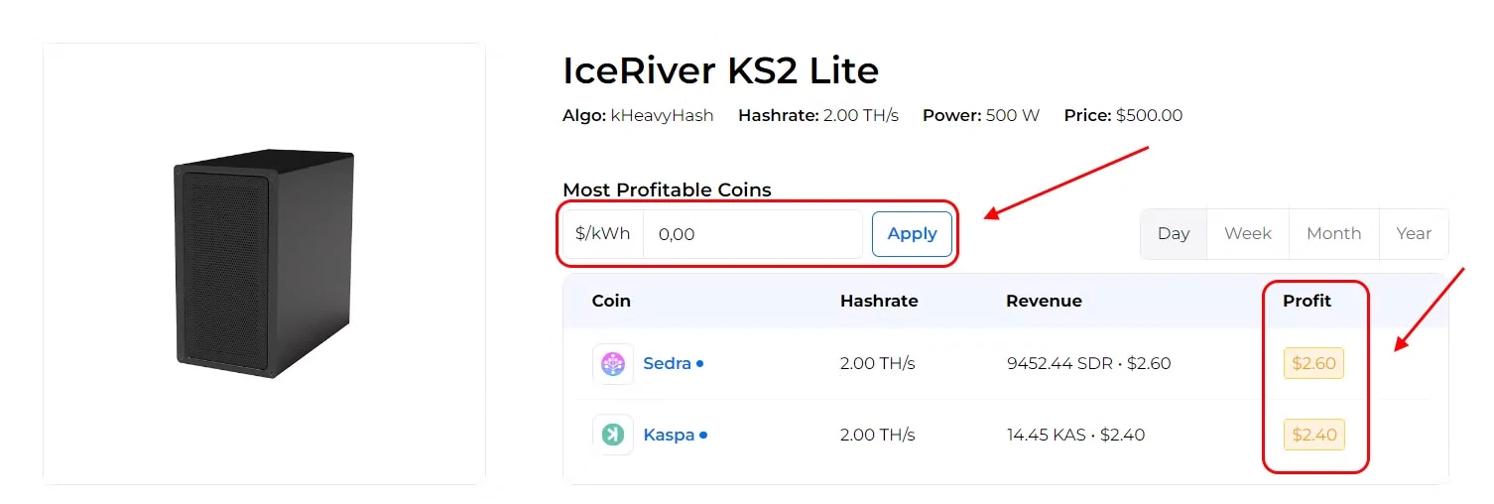
Task: Click the blue dot beside Kaspa
Action: (x=703, y=435)
